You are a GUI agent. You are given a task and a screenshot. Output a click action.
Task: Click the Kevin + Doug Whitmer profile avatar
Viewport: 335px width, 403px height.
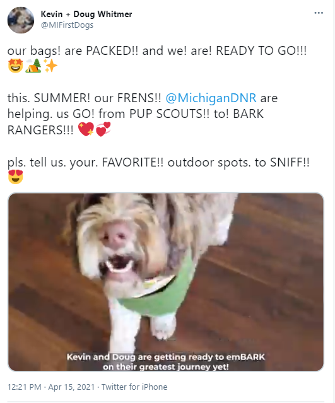tap(21, 20)
